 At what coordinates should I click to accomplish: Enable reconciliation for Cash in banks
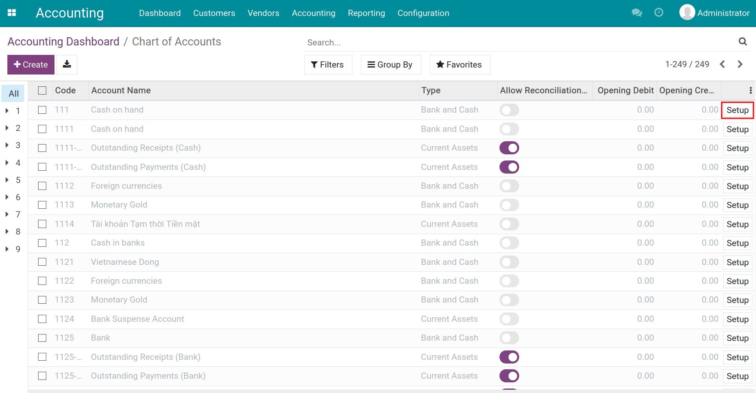click(509, 243)
